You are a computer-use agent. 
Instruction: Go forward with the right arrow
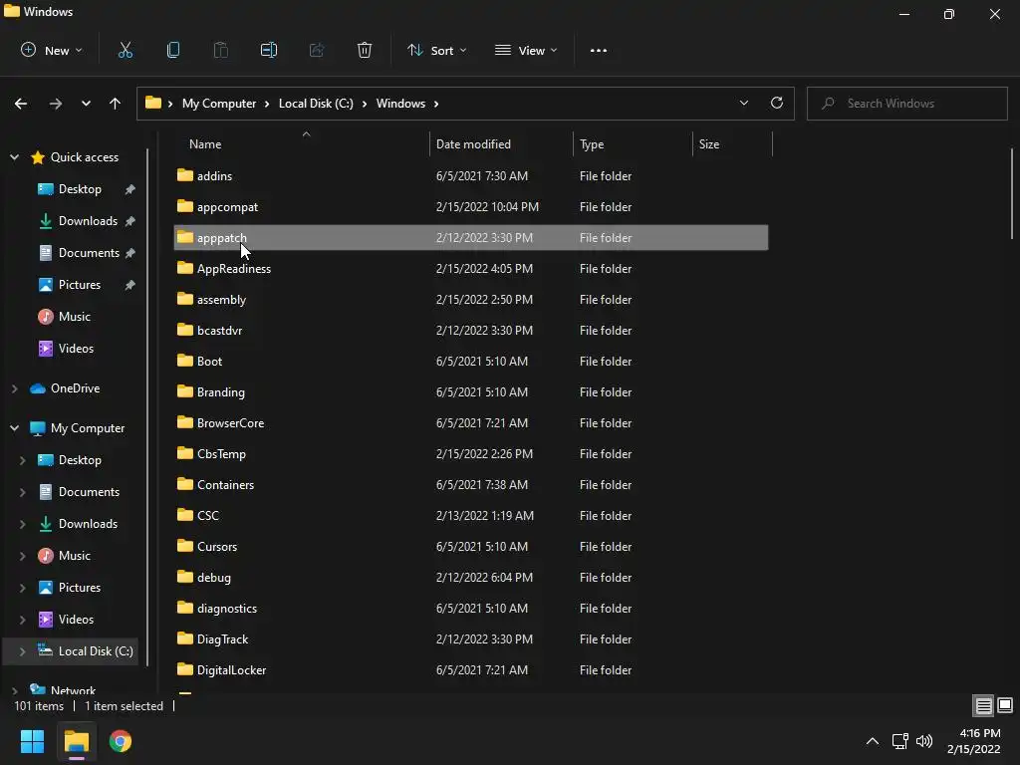click(56, 104)
